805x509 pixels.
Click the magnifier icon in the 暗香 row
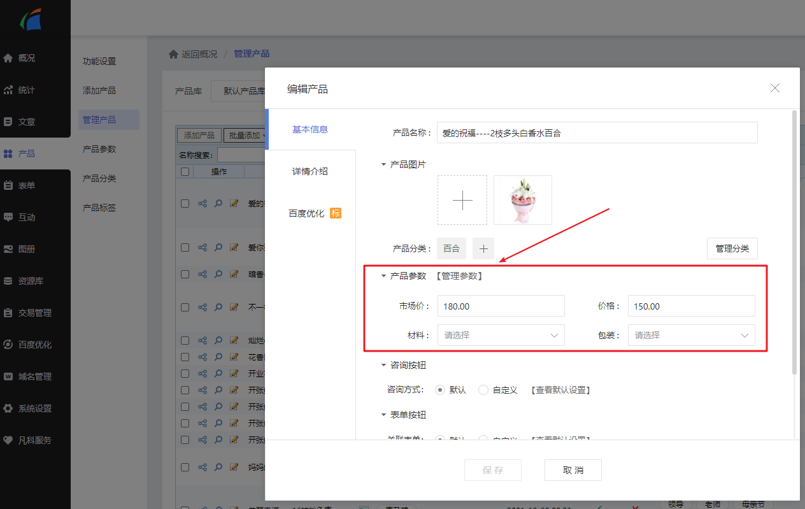pos(218,274)
